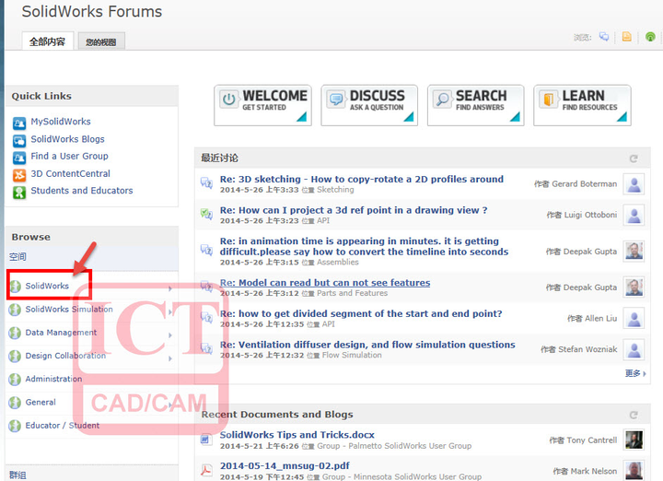663x481 pixels.
Task: Click the discussions browse icon at top right
Action: 604,37
